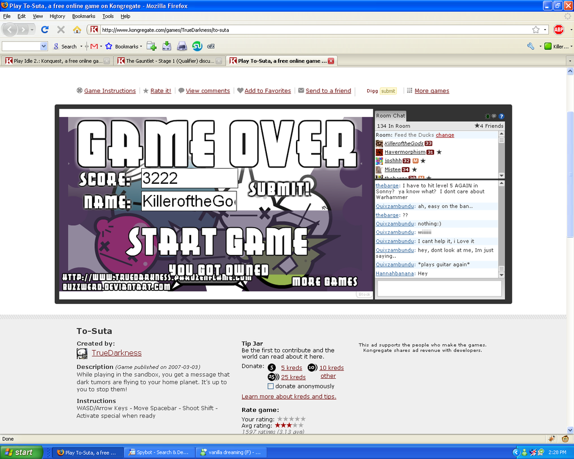Click the user list scrollbar thumb in chat
Screen dimensions: 574x459
click(502, 140)
